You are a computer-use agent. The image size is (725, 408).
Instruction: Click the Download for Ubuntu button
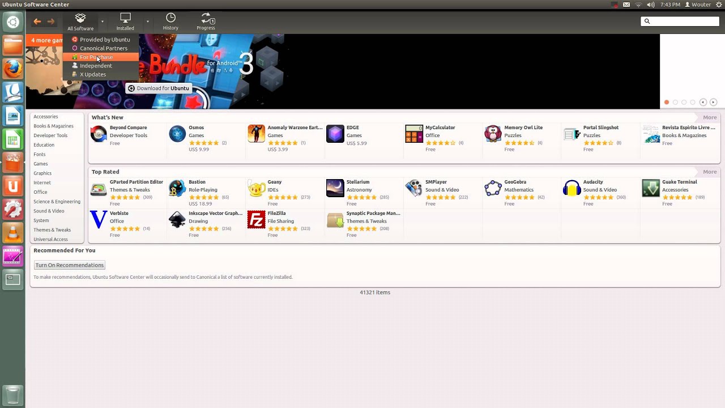click(158, 88)
